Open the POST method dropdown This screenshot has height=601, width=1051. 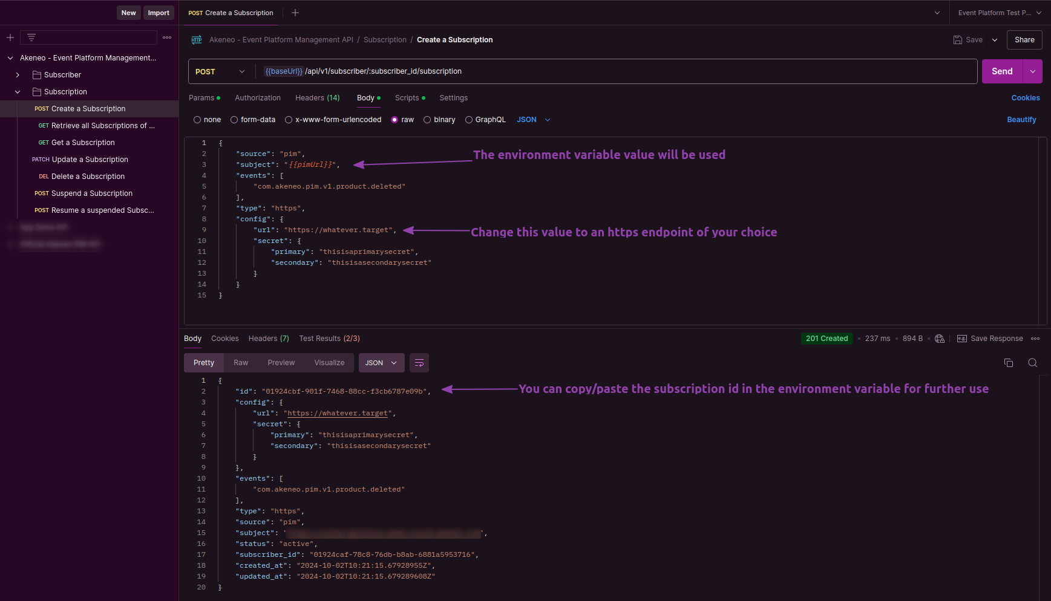pos(220,71)
